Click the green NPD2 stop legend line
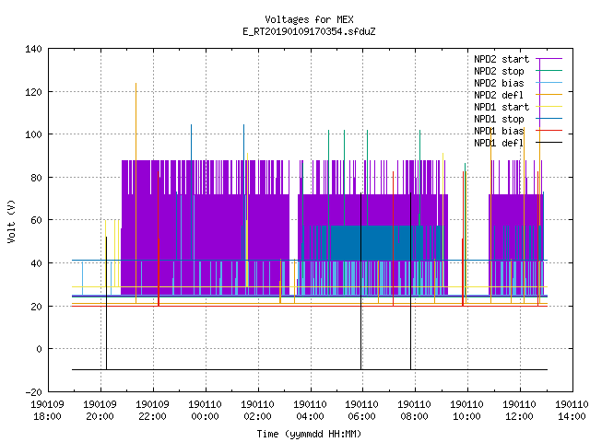The height and width of the screenshot is (442, 590). [549, 71]
